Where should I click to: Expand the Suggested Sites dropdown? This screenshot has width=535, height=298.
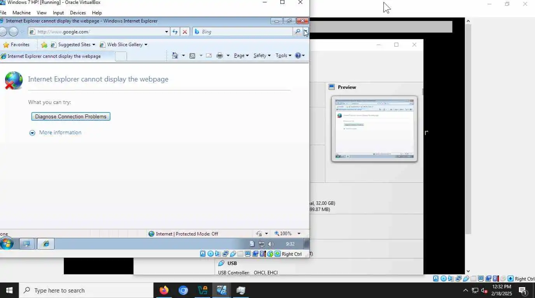93,45
